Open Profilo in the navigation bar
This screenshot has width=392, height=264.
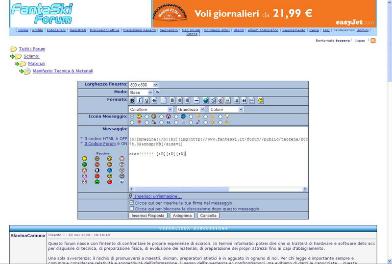38,30
